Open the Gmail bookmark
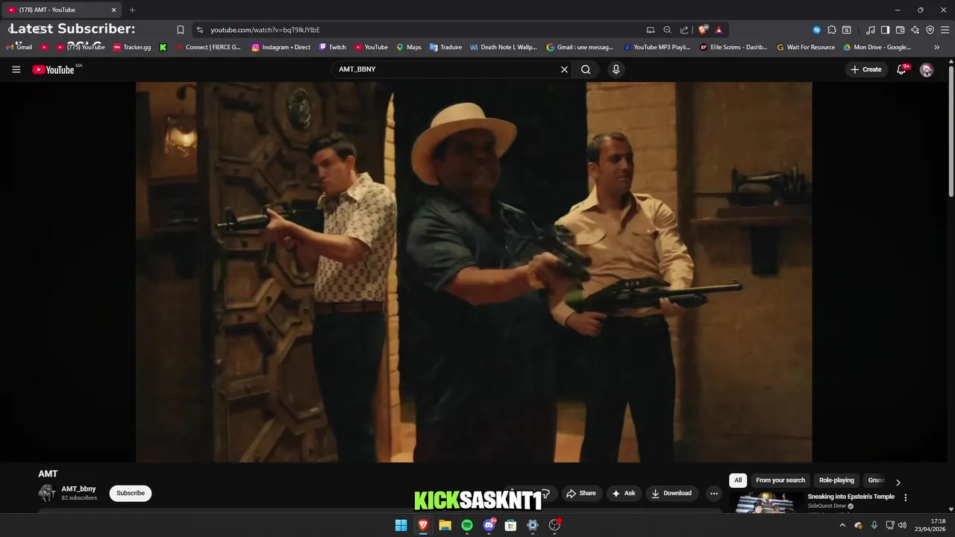Image resolution: width=955 pixels, height=537 pixels. pyautogui.click(x=19, y=47)
